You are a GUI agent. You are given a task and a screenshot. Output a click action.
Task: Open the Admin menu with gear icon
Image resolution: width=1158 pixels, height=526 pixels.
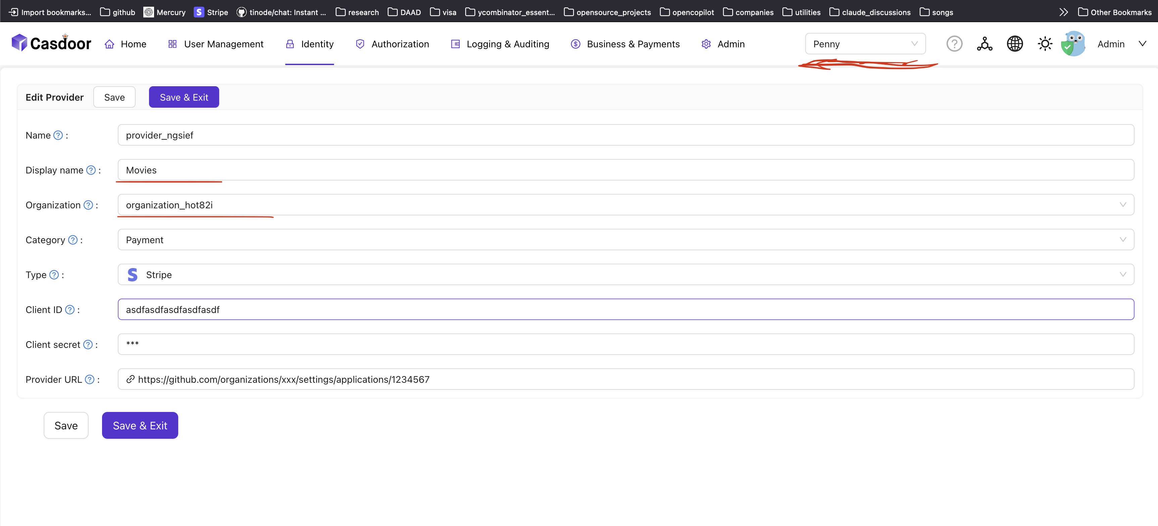click(723, 44)
